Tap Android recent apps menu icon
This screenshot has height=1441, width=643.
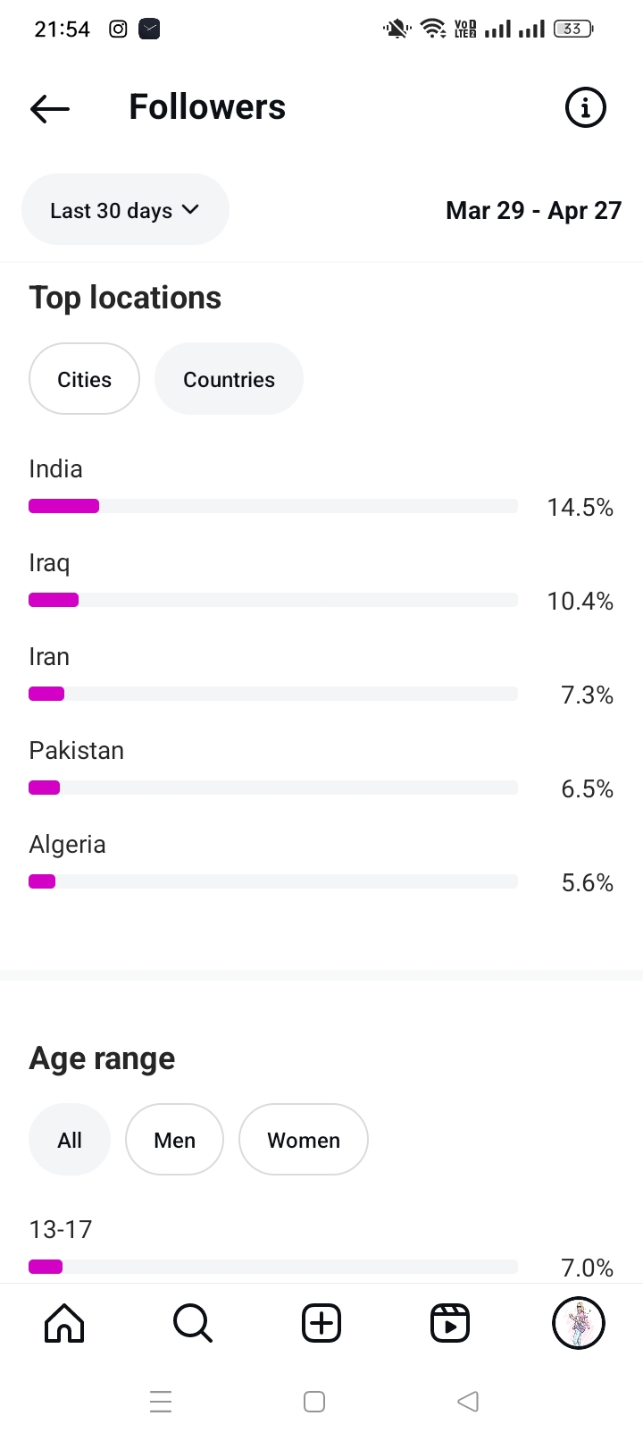coord(161,1402)
